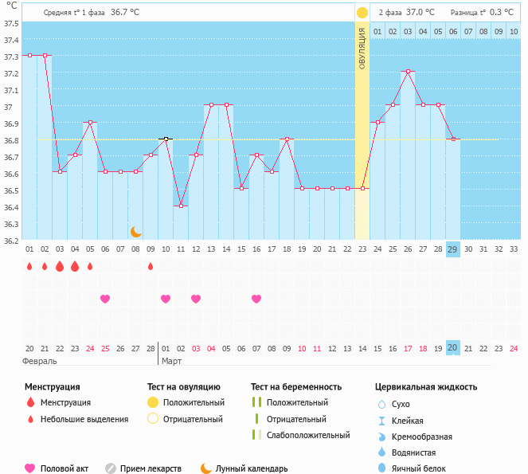Select the heart icon under cycle day 16
528x474 pixels.
256,299
